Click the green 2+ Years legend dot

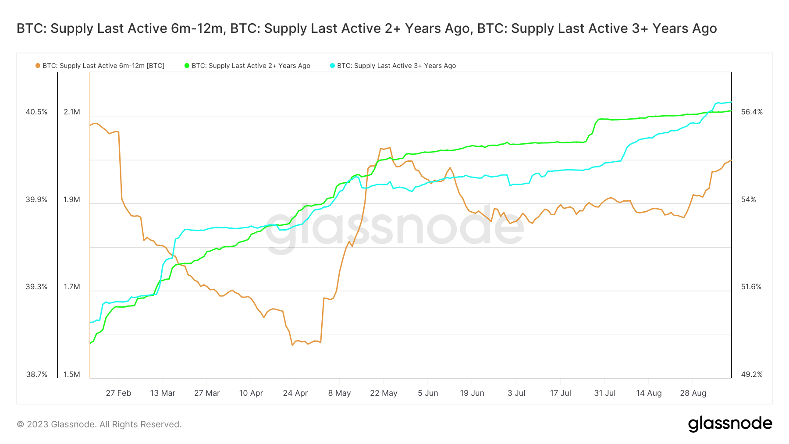(x=187, y=66)
